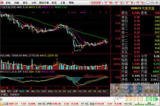Click the 4.71 low price marker on chart
This screenshot has width=160, height=106.
tap(79, 50)
